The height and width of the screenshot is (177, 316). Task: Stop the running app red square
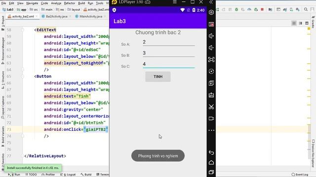pyautogui.click(x=262, y=9)
